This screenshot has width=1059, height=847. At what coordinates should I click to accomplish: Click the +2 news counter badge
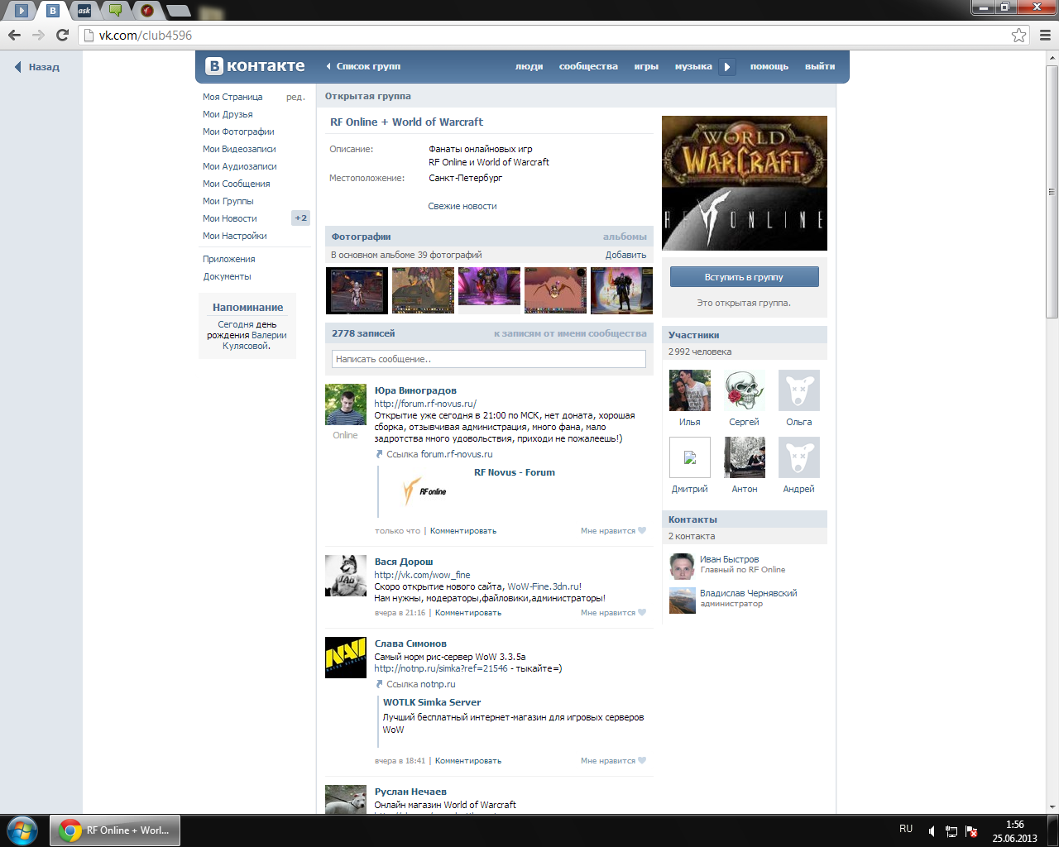click(300, 218)
